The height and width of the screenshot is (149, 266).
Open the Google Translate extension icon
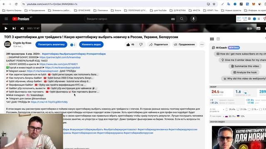click(229, 4)
